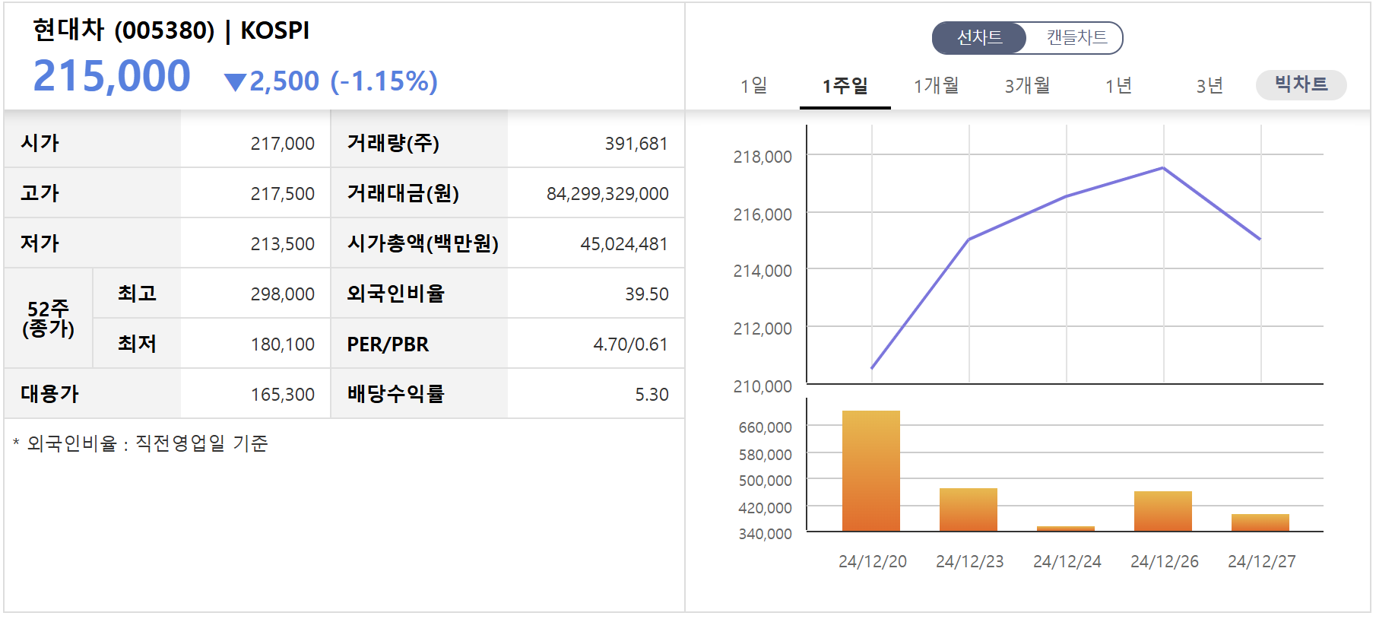The width and height of the screenshot is (1376, 619).
Task: Click the 고가 value 217,500
Action: 283,194
